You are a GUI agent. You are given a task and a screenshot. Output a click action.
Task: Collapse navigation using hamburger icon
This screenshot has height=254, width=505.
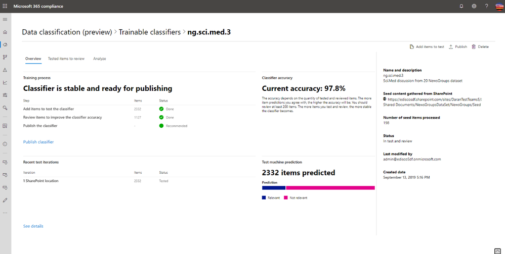5,19
